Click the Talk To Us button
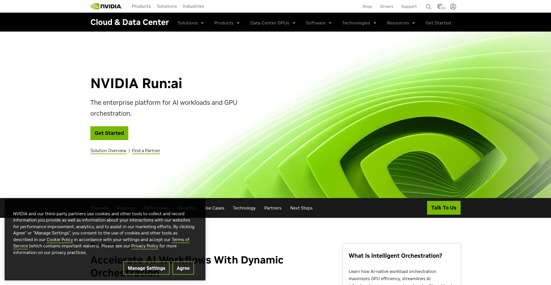Viewport: 551px width, 285px height. [x=444, y=208]
